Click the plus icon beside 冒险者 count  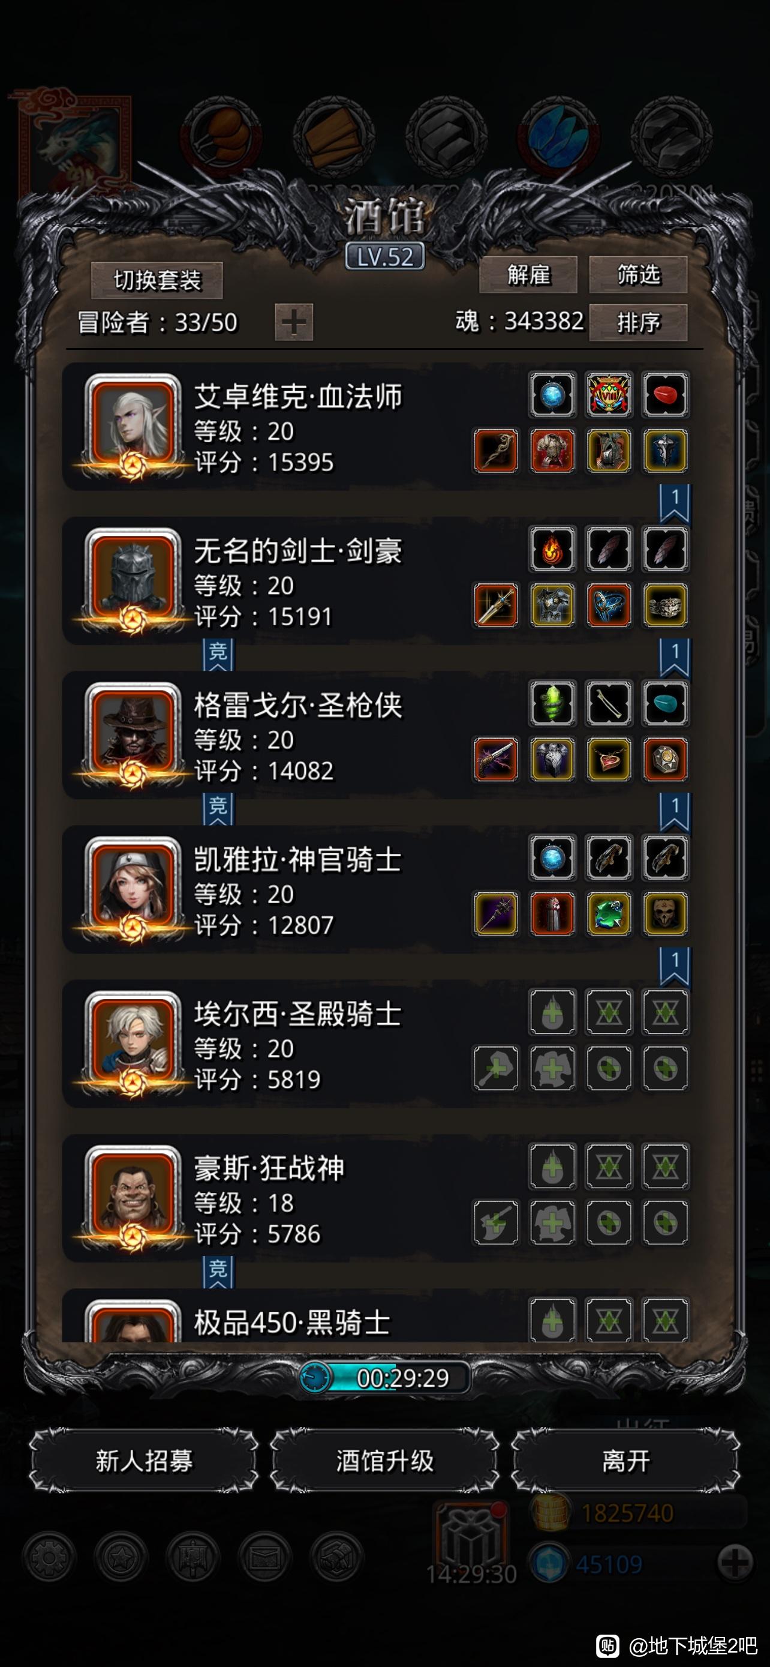tap(294, 322)
